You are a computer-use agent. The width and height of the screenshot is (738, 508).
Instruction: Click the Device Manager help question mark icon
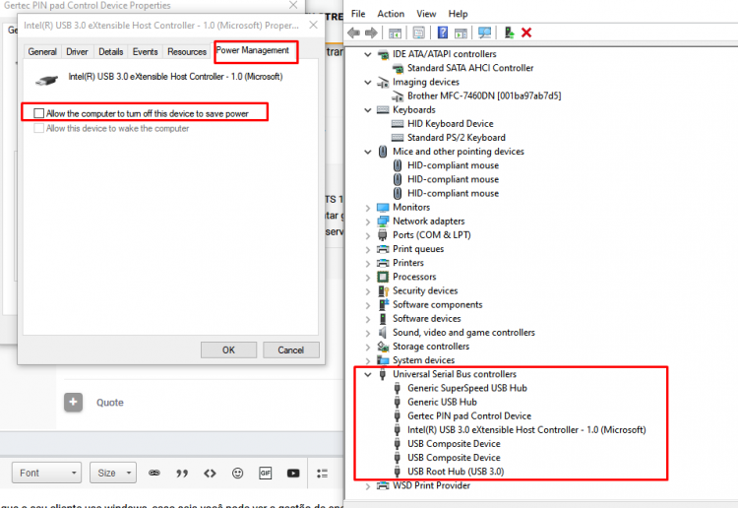[443, 32]
